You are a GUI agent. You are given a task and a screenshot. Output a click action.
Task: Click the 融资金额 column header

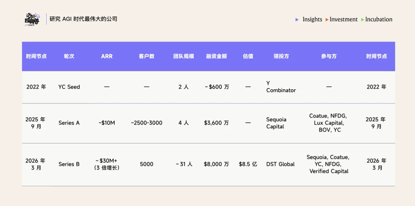tap(216, 56)
